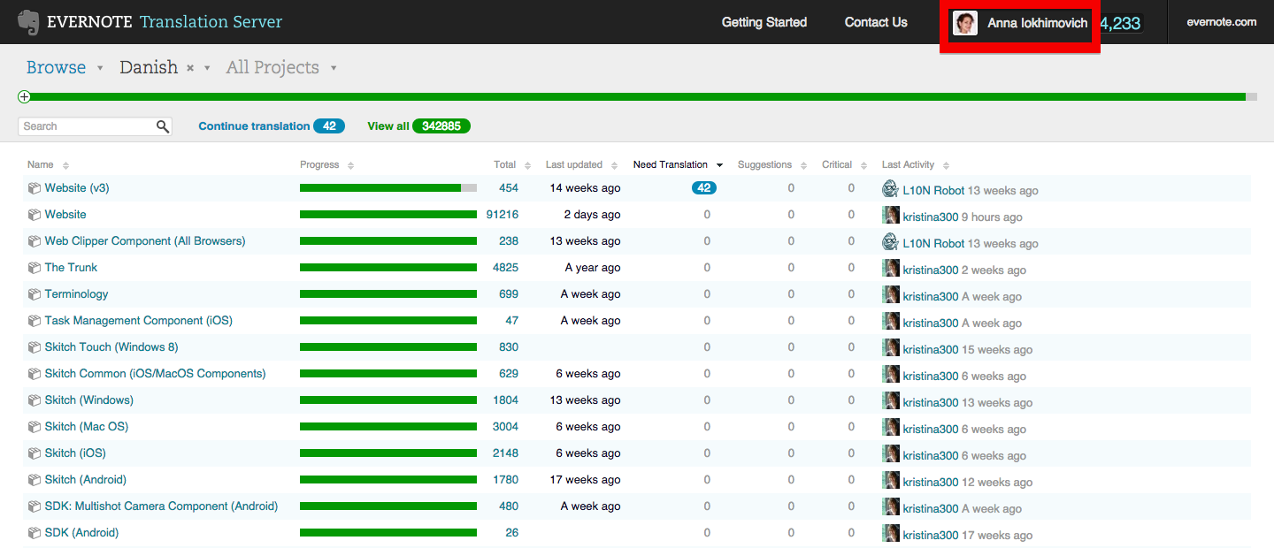Open the All Projects dropdown
Screen dimensions: 1274x548
[x=334, y=68]
